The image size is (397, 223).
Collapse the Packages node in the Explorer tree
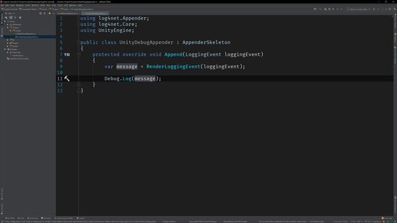5,50
